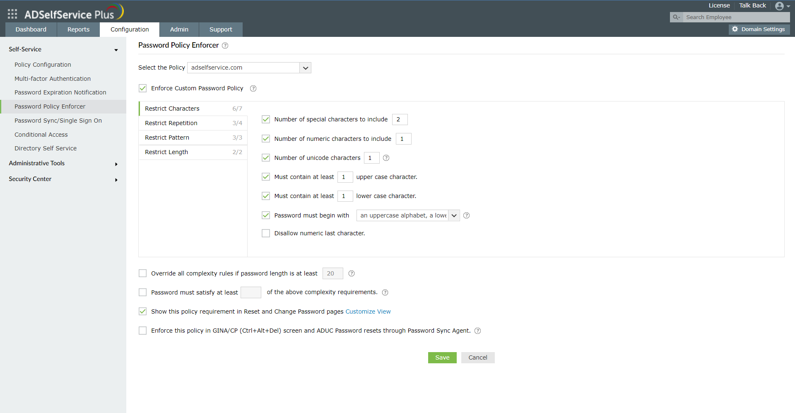Click the Search Employee magnifier icon

[676, 17]
